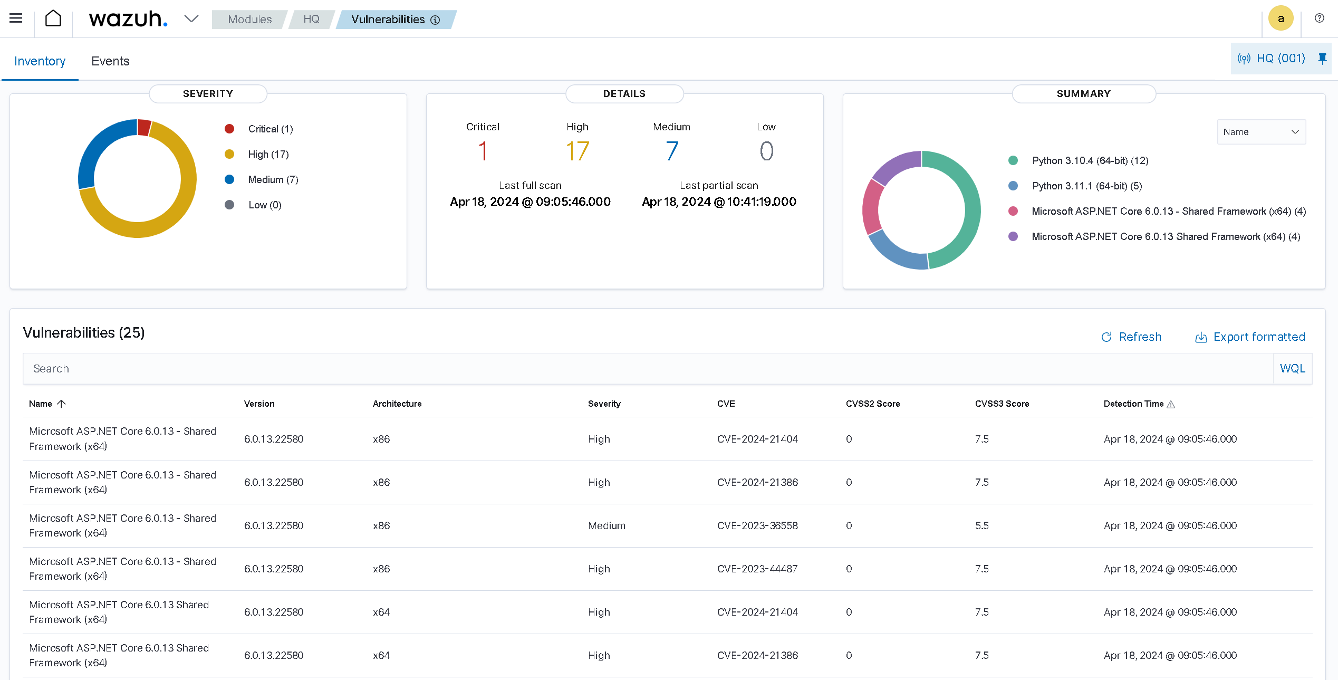Click the Medium count 7 in Details
Screen dimensions: 1338x680
[671, 151]
